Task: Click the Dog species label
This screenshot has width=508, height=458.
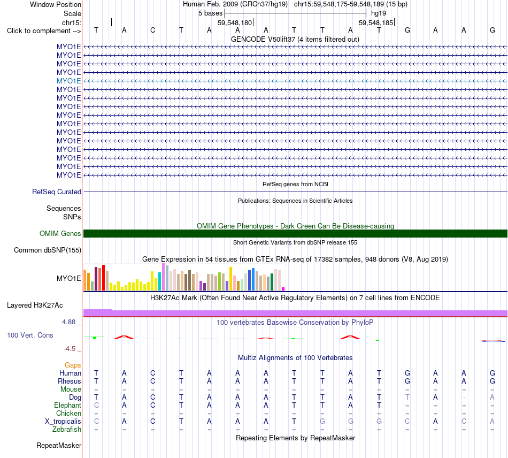Action: (75, 398)
